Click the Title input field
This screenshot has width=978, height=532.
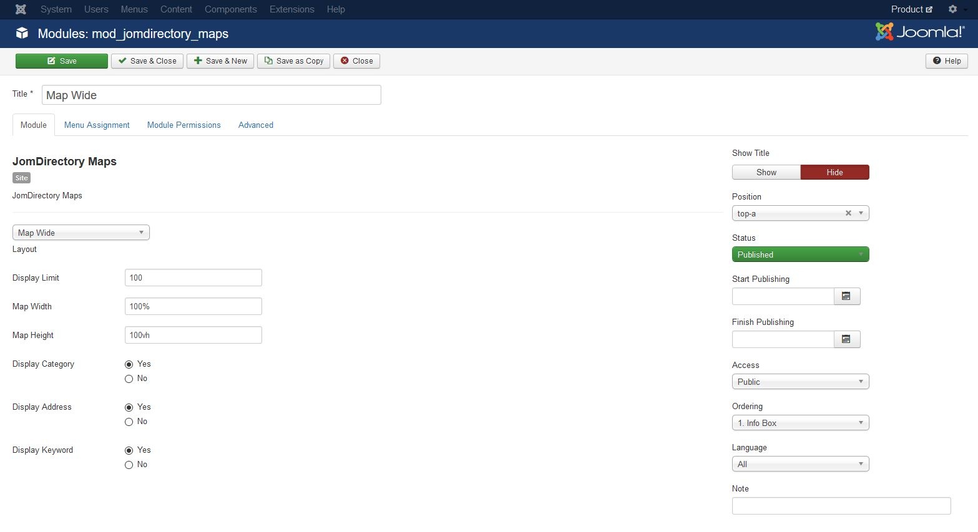point(211,95)
